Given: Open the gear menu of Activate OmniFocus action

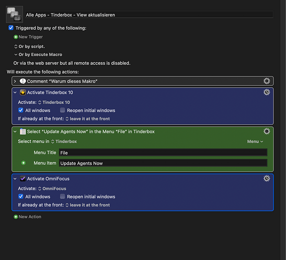Looking at the screenshot, I should [267, 178].
